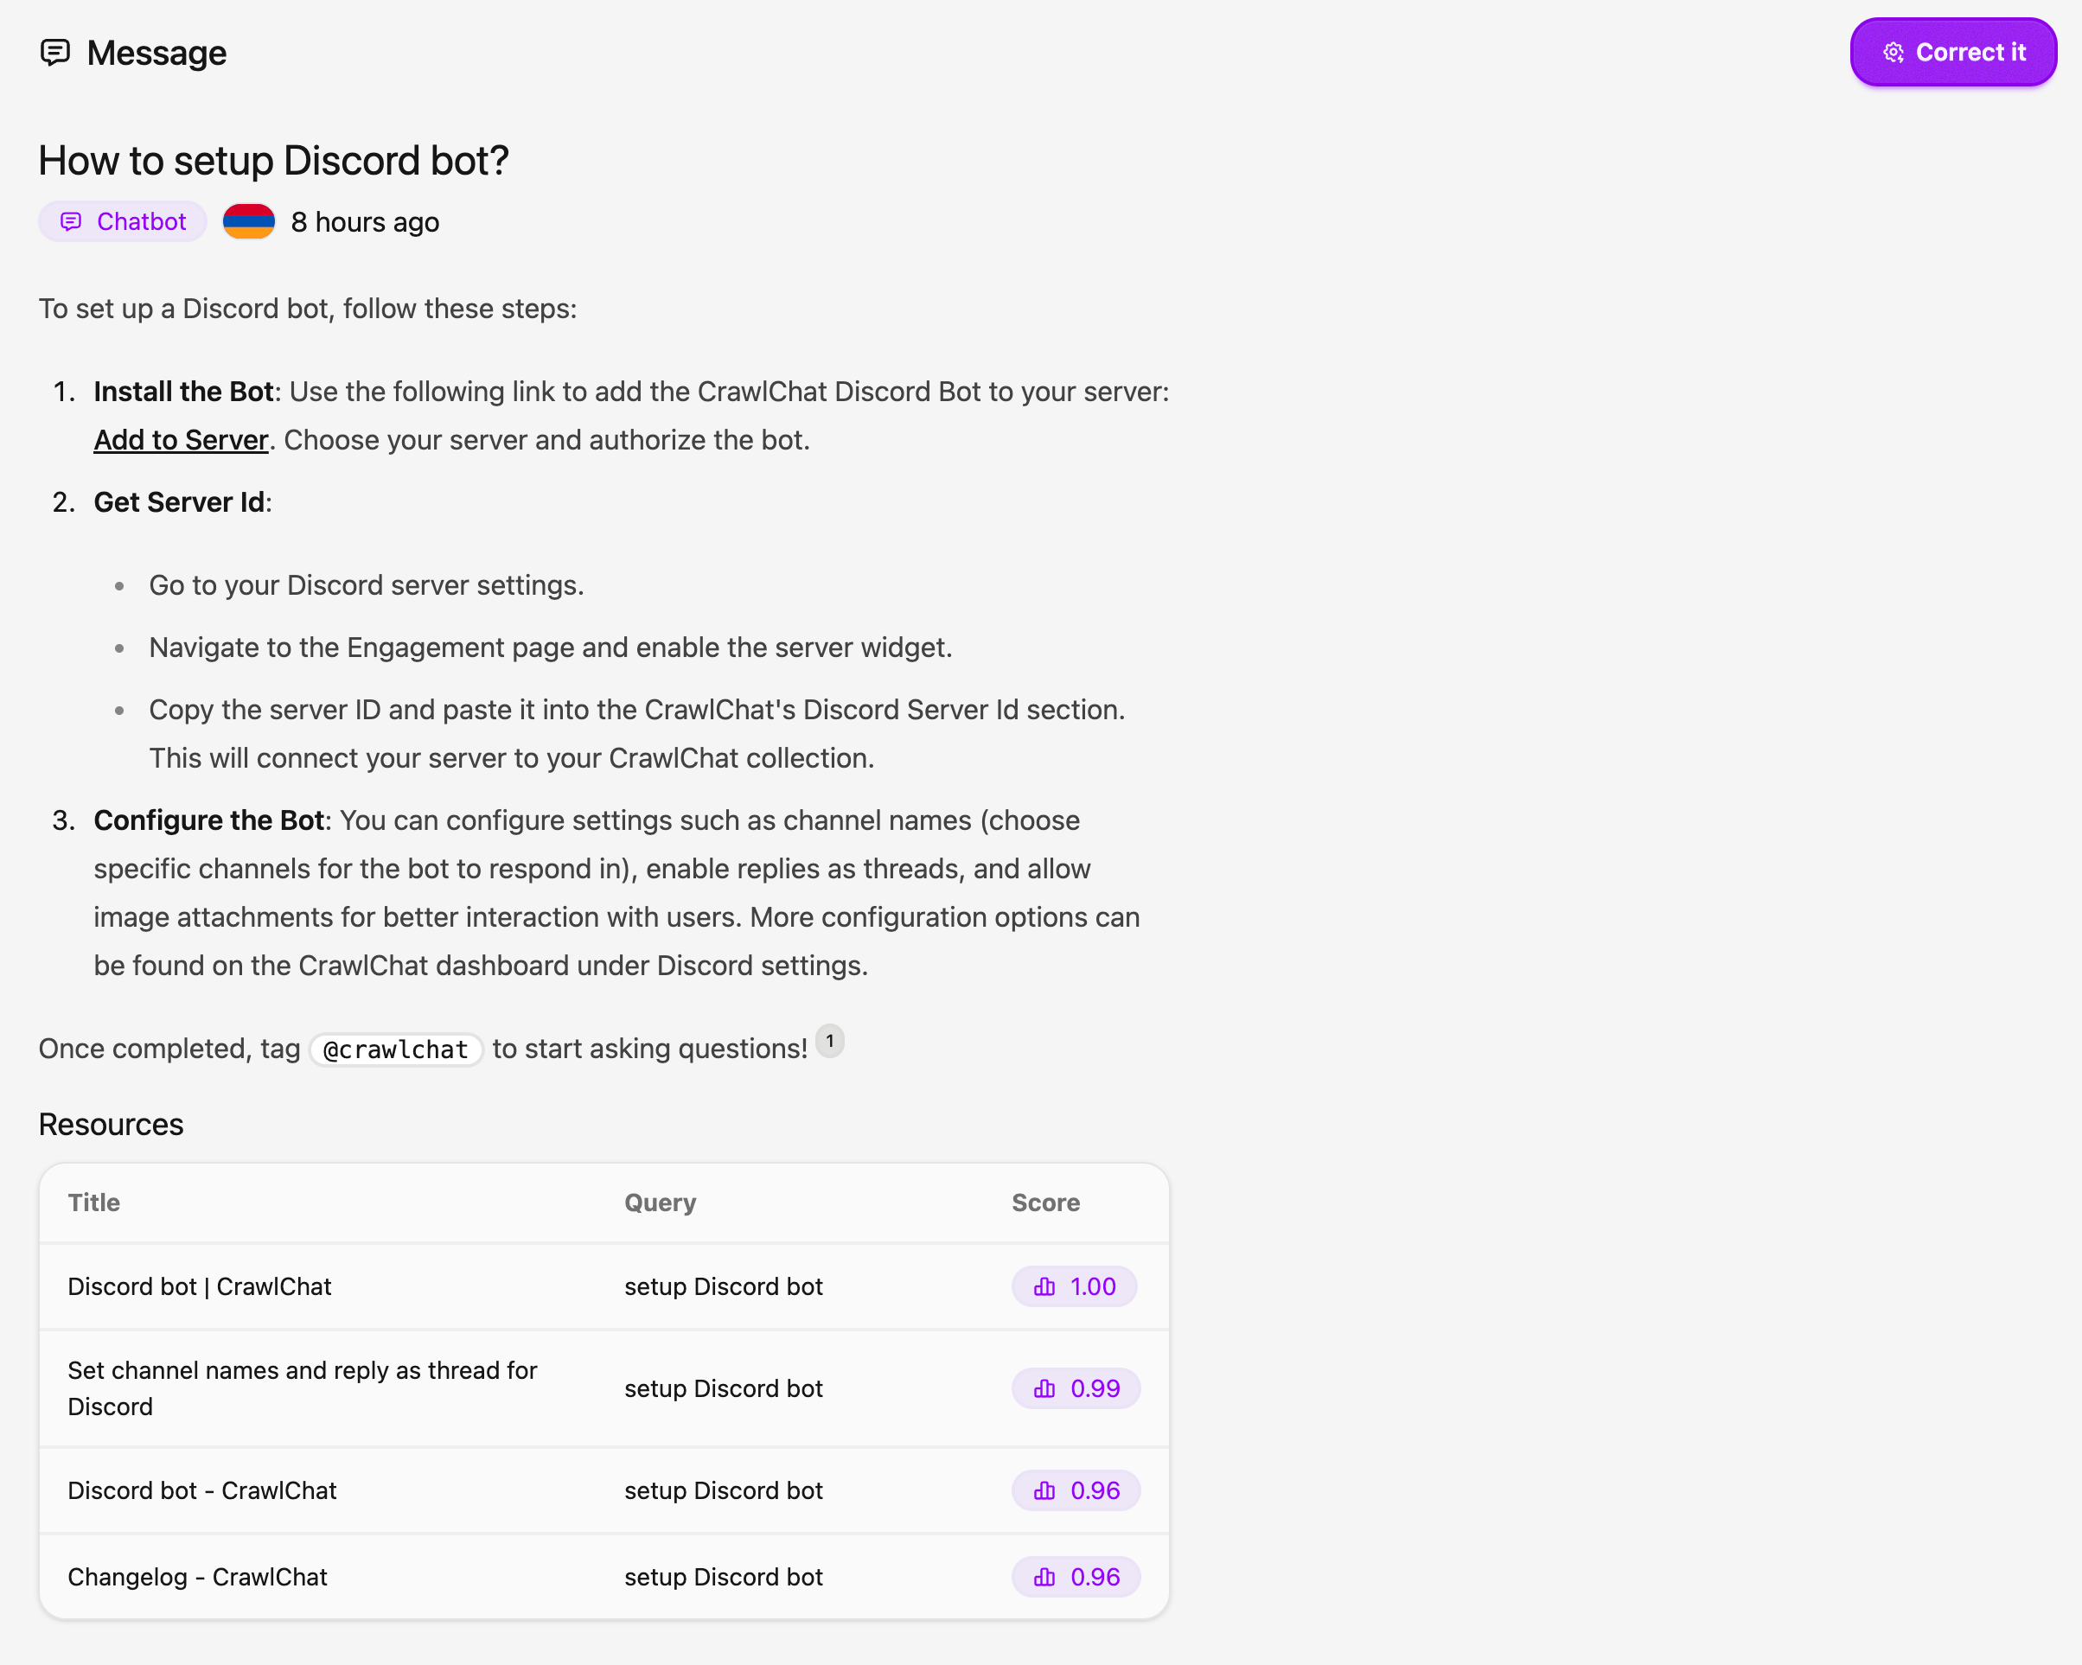The image size is (2082, 1665).
Task: Click the thumbs-up icon on score 0.99
Action: pyautogui.click(x=1044, y=1388)
